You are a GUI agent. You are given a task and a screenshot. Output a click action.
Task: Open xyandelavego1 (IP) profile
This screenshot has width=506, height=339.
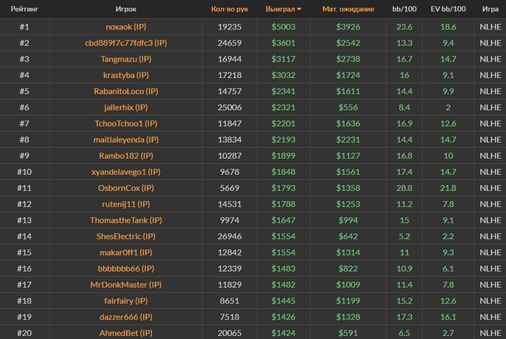[x=126, y=172]
